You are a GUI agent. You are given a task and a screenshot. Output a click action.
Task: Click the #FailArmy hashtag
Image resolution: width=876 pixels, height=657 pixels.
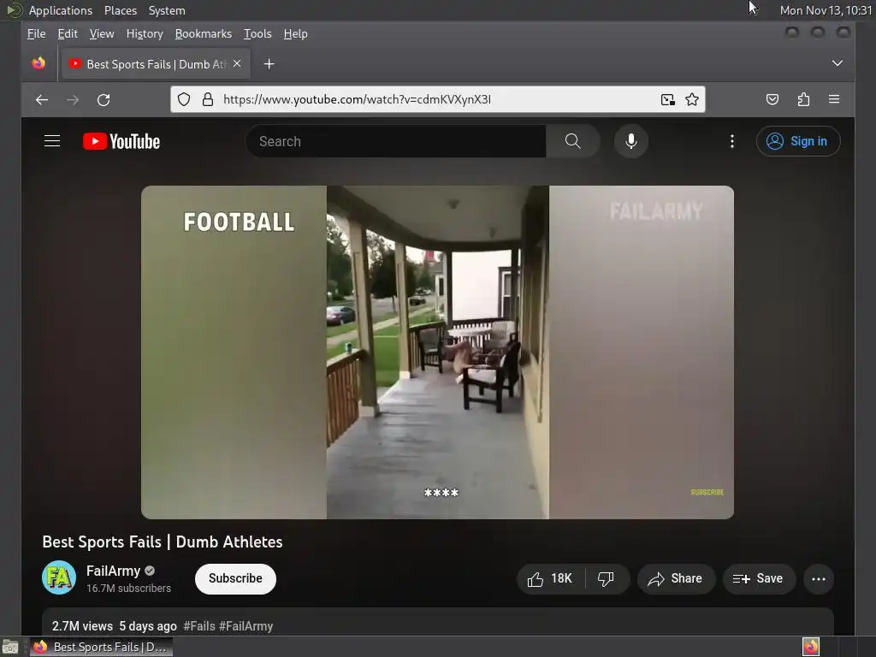[x=246, y=626]
